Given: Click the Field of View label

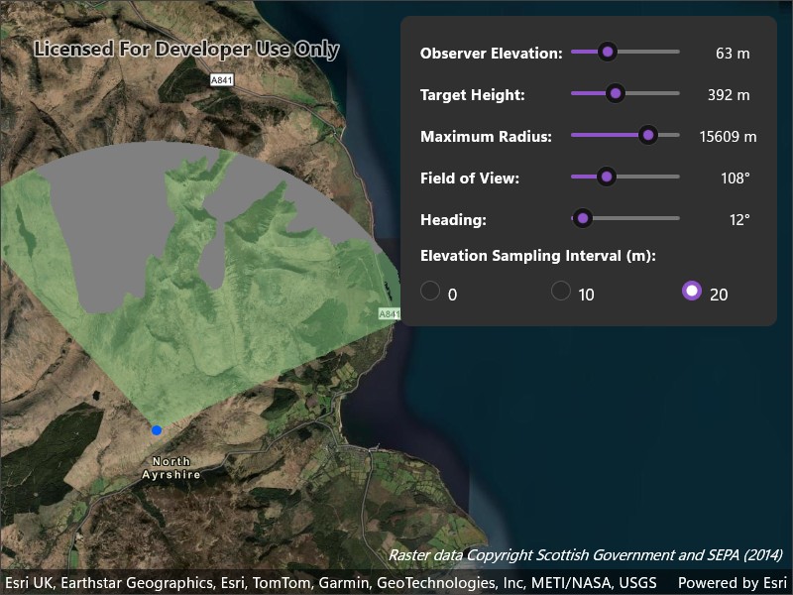Looking at the screenshot, I should (x=470, y=178).
